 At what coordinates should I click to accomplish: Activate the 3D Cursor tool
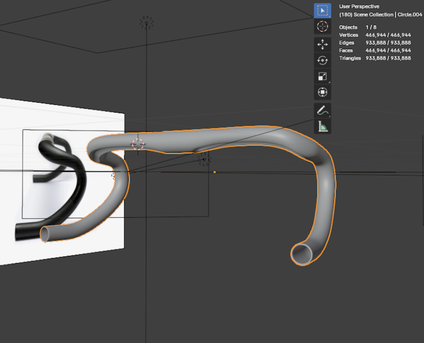[322, 26]
